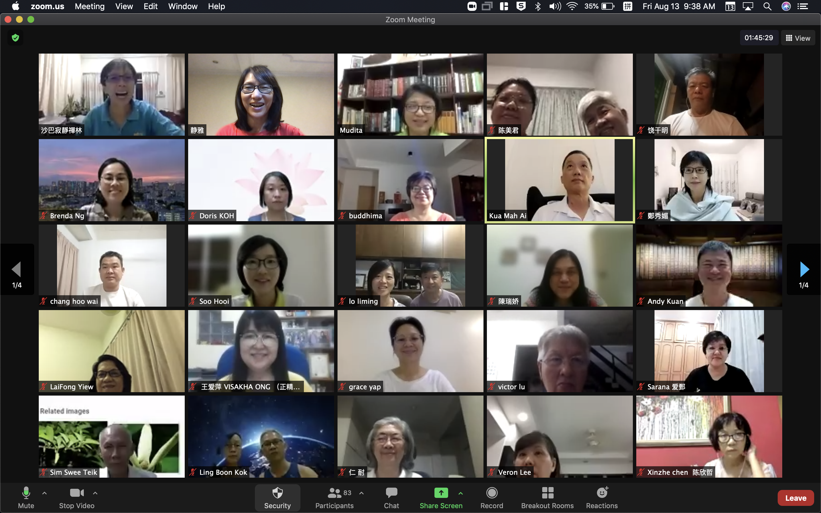Screen dimensions: 821x513
Task: Leave the meeting
Action: tap(795, 498)
